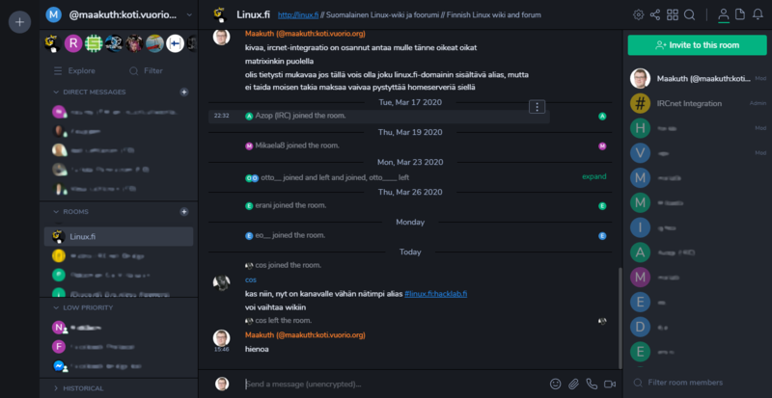Click the share room icon
Viewport: 772px width, 398px height.
pyautogui.click(x=655, y=14)
